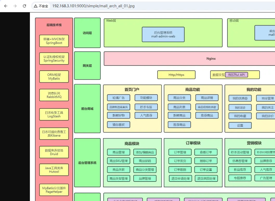Click the SpringBoot 容器+MVC框架 box
This screenshot has width=275, height=201.
[54, 41]
